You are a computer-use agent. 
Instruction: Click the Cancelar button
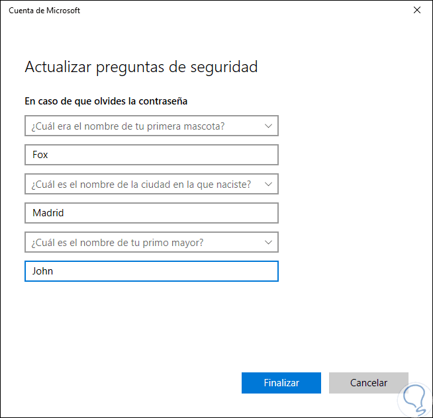click(369, 383)
